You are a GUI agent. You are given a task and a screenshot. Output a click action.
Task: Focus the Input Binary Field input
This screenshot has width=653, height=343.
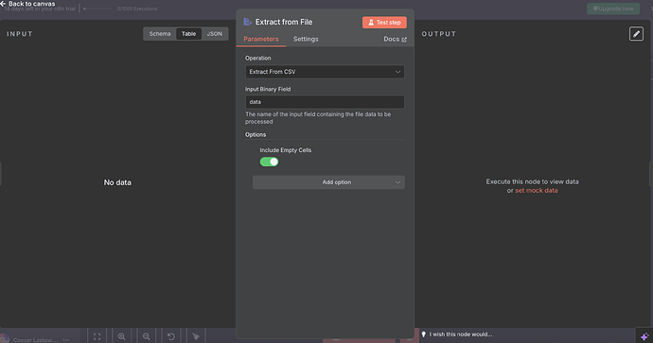[x=325, y=102]
